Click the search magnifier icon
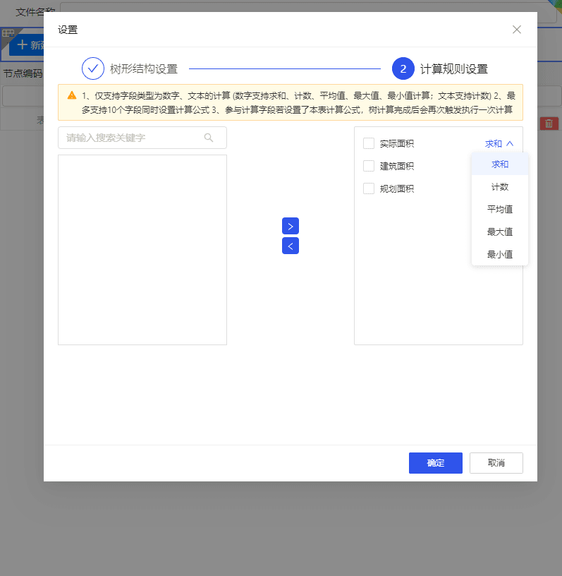 click(x=209, y=138)
